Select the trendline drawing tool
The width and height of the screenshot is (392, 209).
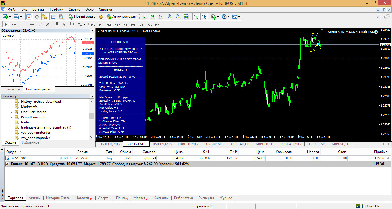tap(40, 24)
